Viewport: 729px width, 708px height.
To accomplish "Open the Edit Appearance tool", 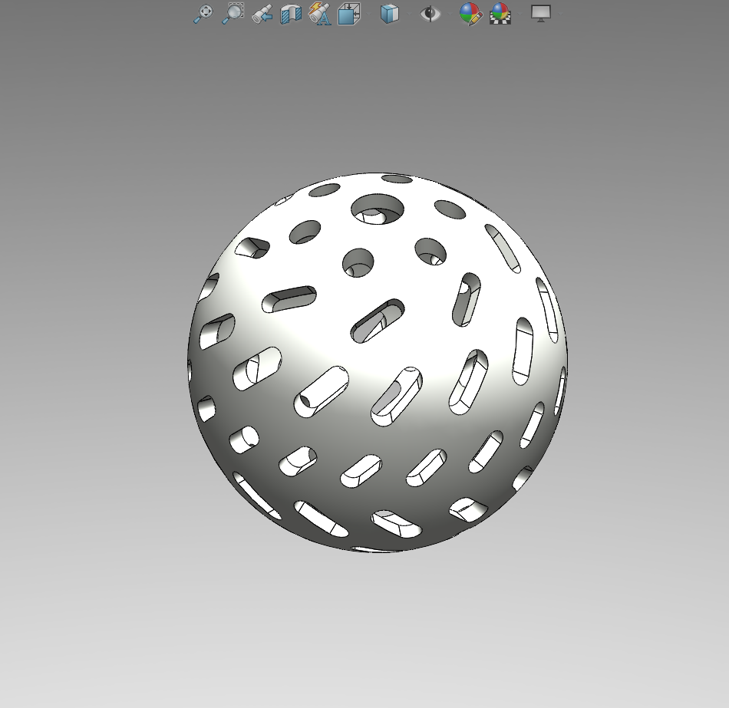I will pos(470,14).
